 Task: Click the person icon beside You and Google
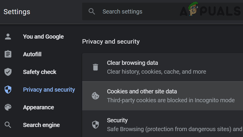[8, 37]
